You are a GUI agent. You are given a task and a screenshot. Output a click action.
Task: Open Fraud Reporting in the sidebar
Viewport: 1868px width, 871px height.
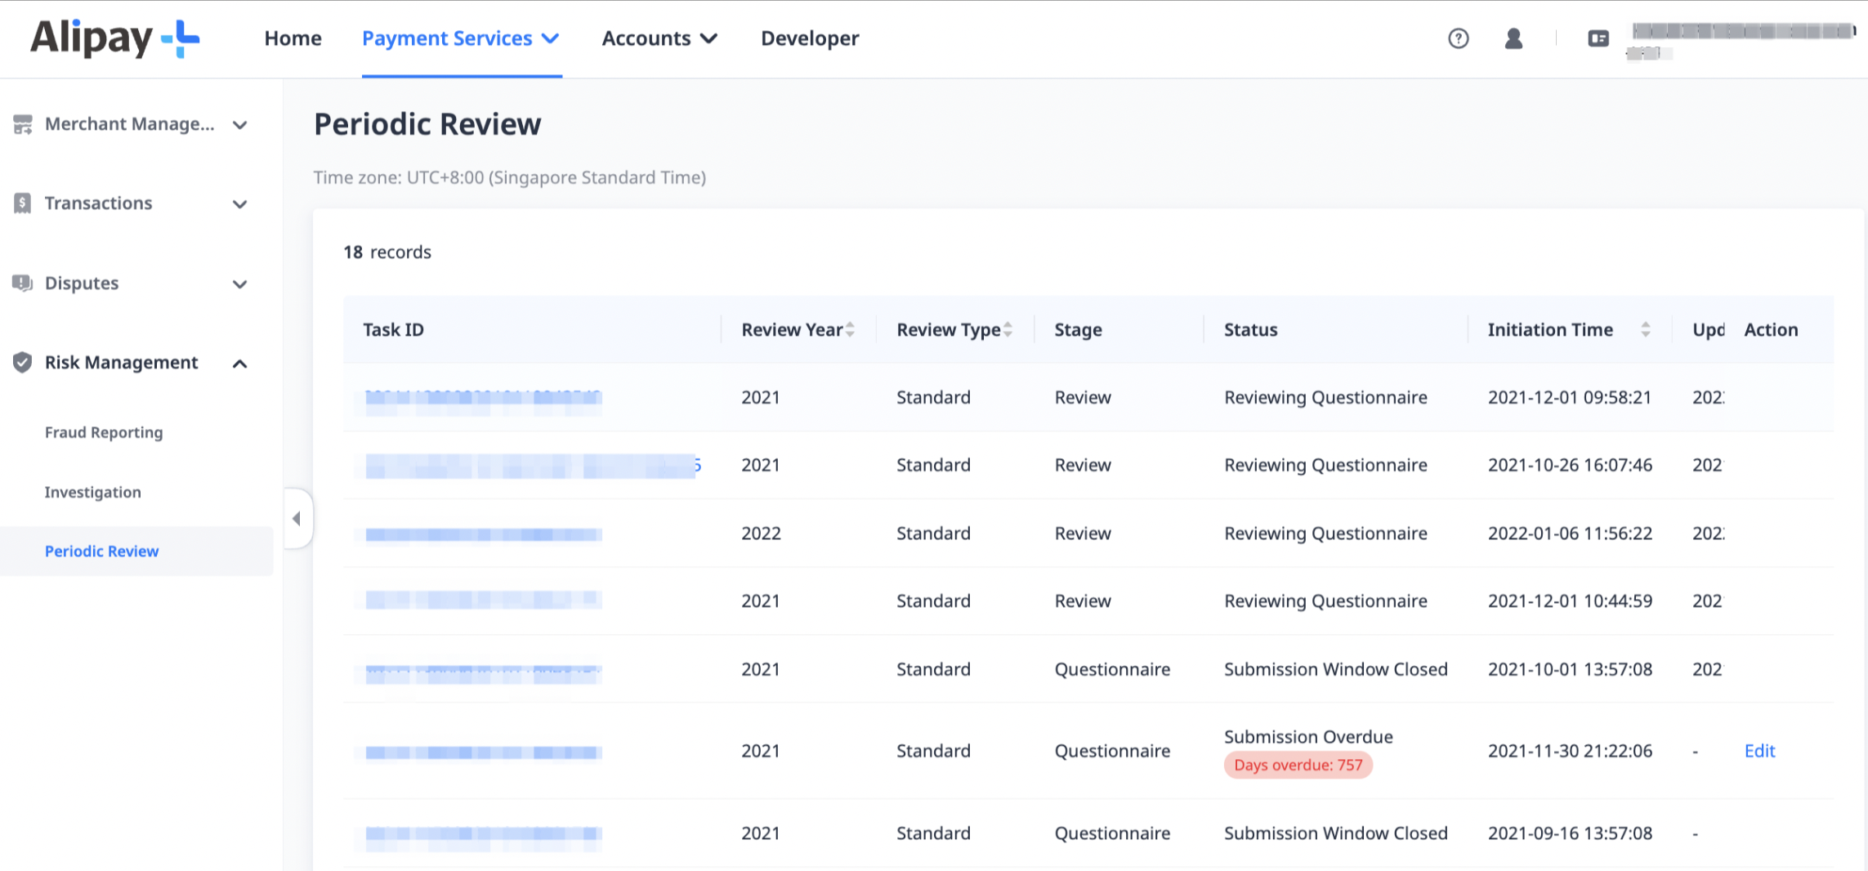click(104, 432)
